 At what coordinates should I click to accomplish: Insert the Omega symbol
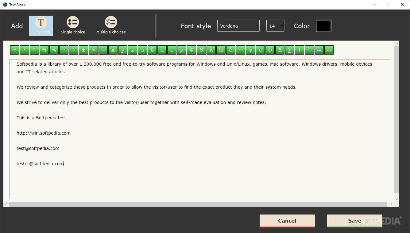tap(221, 50)
